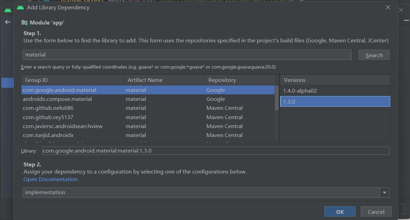Click the Android logo in dialog title

point(20,7)
